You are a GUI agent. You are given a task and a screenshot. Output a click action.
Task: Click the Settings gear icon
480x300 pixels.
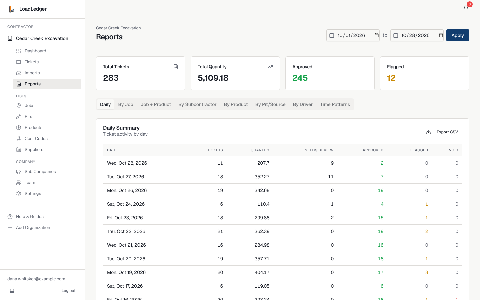[x=19, y=194]
